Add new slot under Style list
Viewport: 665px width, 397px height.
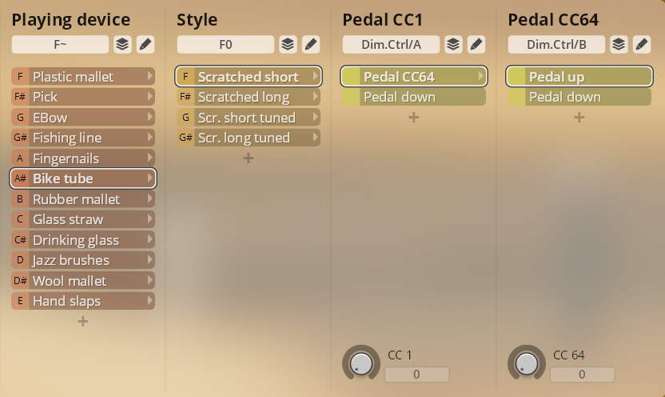(248, 158)
